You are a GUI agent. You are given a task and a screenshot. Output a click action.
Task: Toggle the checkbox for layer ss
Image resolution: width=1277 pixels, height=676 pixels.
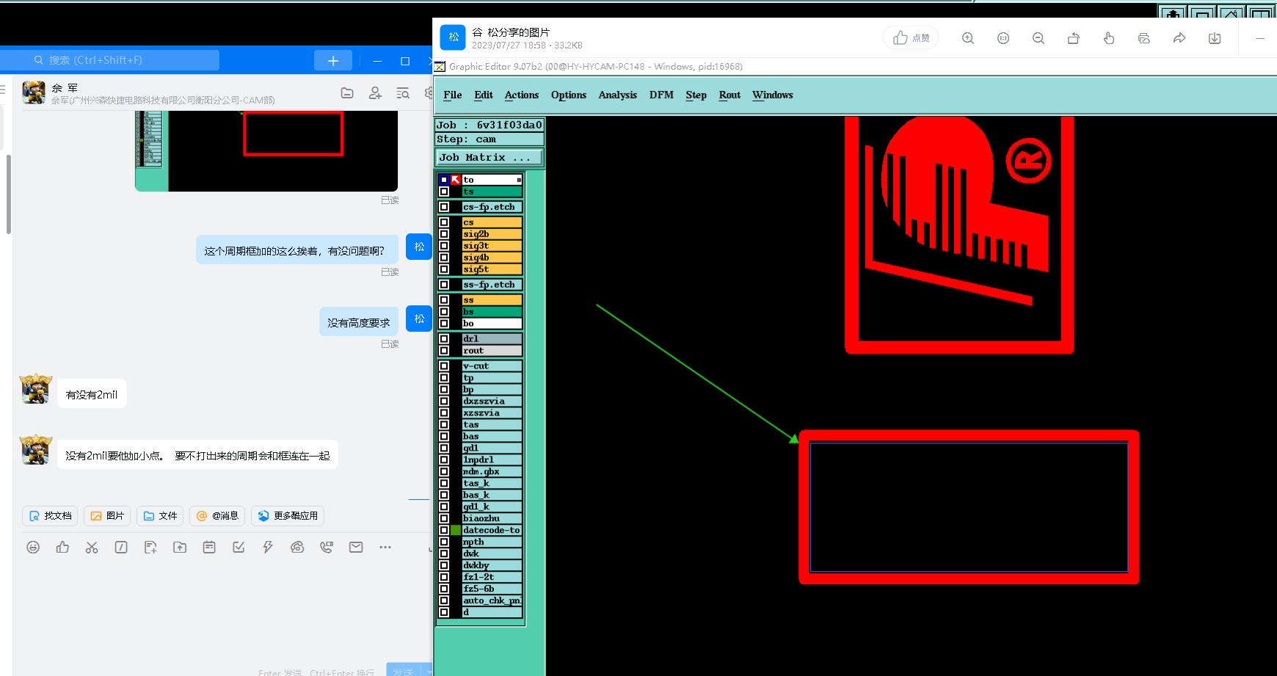pos(444,300)
